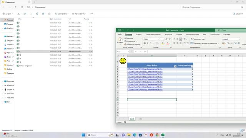This screenshot has width=246, height=138.
Task: Open the Адрес файла column filter dropdown
Action: pos(175,66)
